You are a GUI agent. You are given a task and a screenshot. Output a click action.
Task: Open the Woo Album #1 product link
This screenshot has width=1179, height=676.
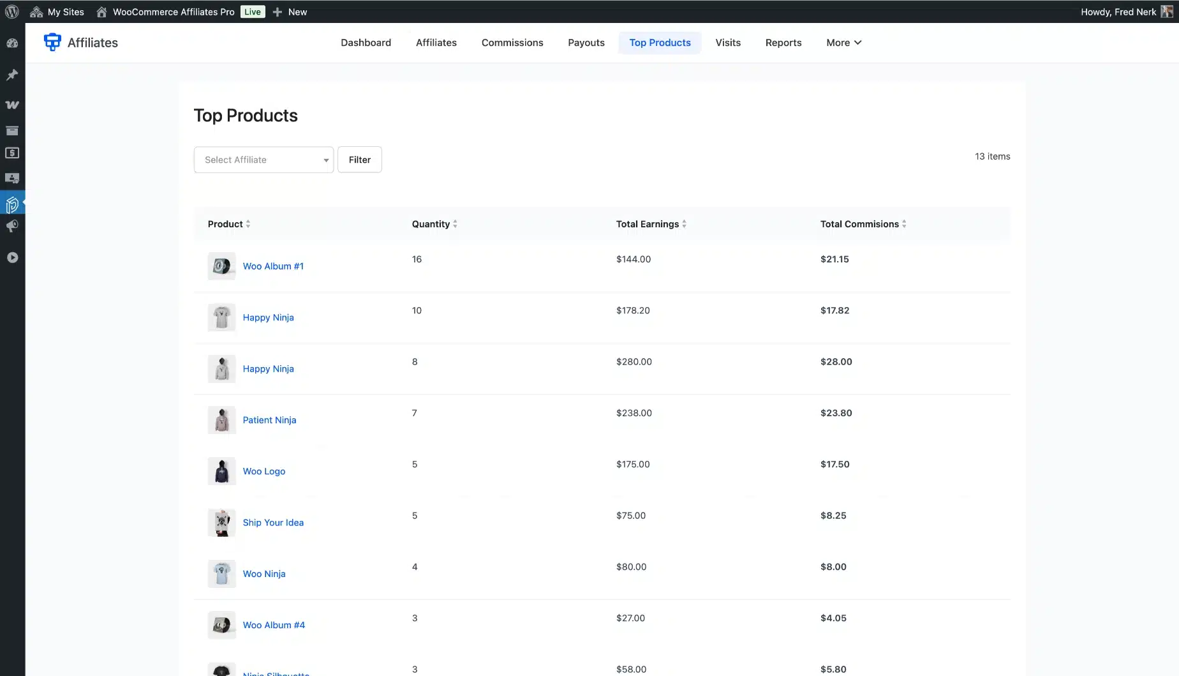tap(273, 266)
